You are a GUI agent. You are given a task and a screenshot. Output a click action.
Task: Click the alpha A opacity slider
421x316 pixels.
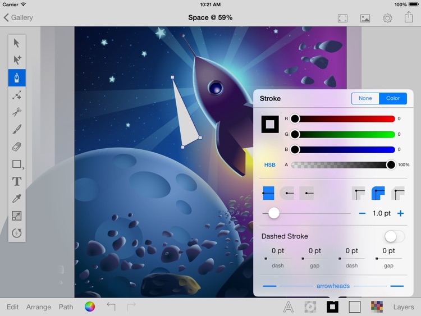[x=342, y=165]
